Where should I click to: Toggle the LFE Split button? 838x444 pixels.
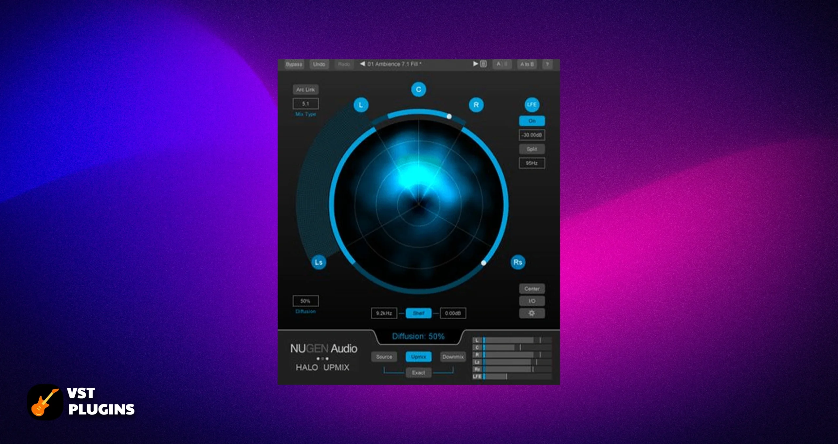[532, 149]
